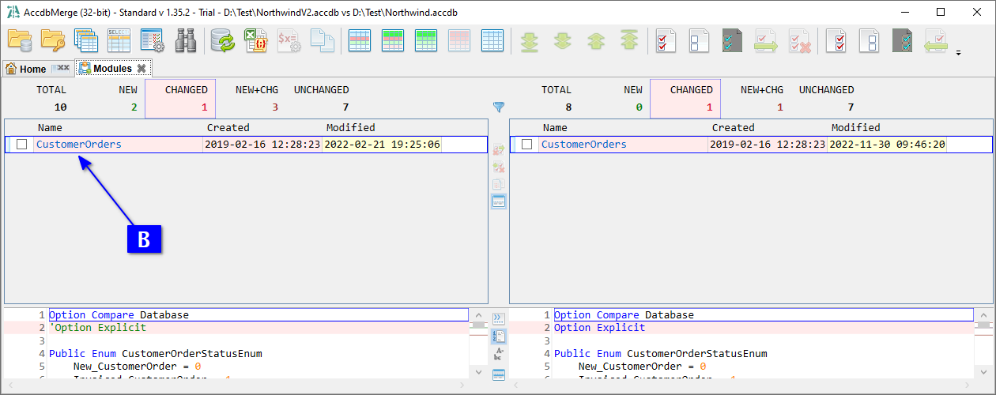Close the Modules tab

(141, 69)
